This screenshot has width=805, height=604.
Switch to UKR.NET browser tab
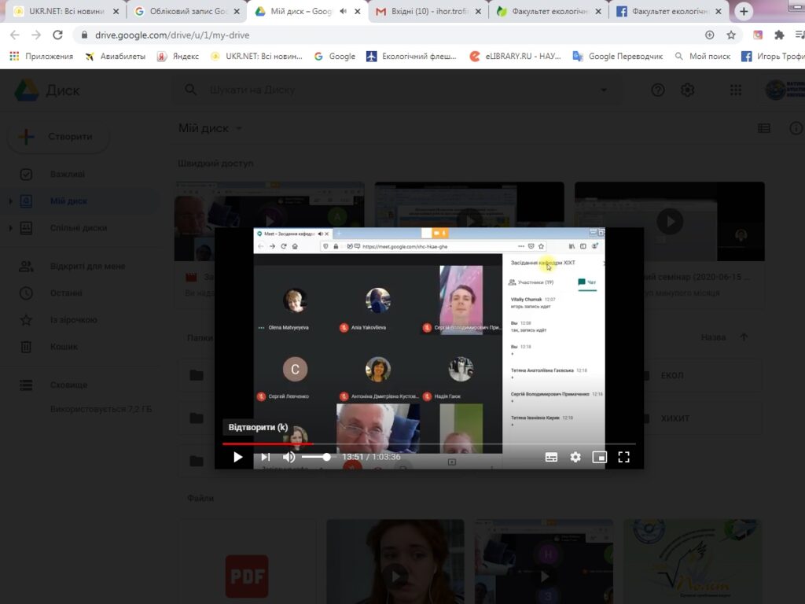pyautogui.click(x=61, y=12)
